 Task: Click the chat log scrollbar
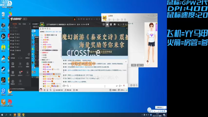pos(127,73)
